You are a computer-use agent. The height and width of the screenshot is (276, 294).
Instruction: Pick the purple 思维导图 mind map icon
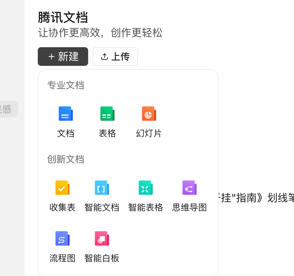coord(189,188)
